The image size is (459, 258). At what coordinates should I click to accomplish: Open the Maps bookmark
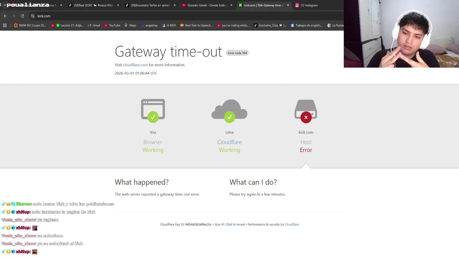(x=130, y=25)
